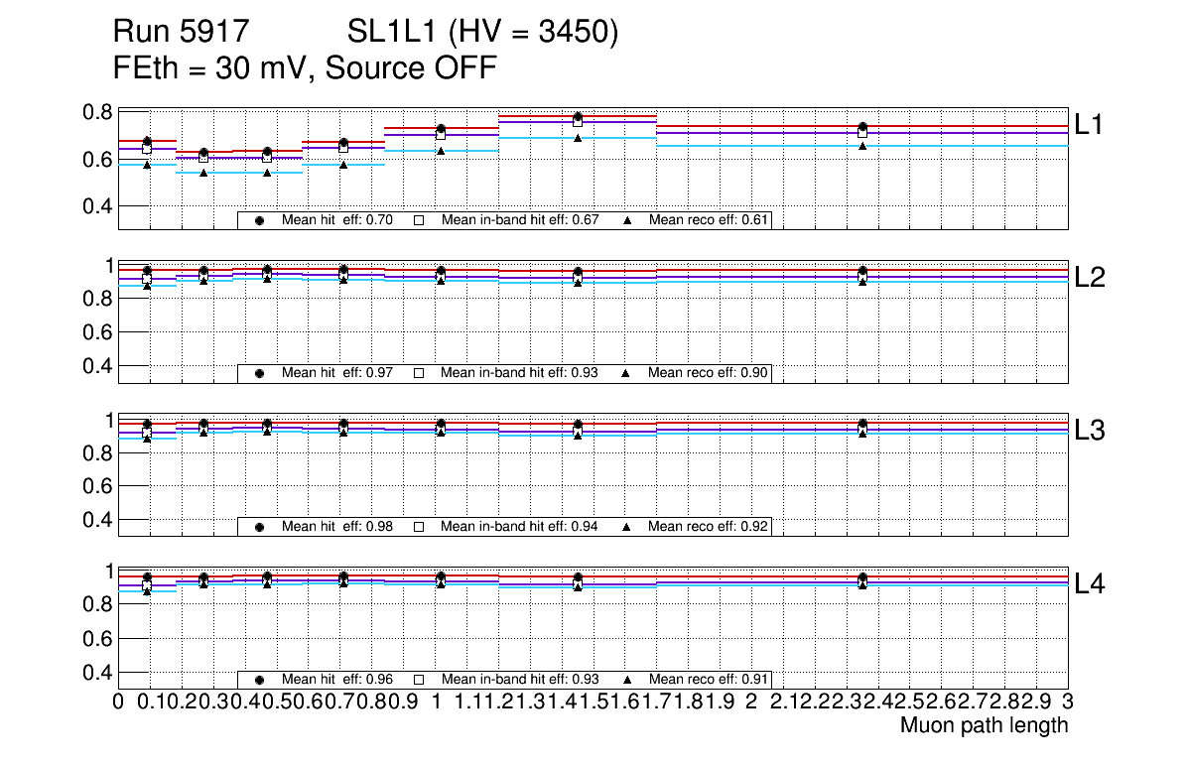Click the L4 panel label
This screenshot has height=766, width=1187.
[x=1090, y=584]
